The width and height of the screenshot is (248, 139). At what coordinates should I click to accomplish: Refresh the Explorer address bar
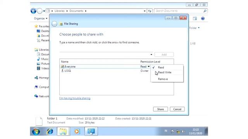[150, 11]
